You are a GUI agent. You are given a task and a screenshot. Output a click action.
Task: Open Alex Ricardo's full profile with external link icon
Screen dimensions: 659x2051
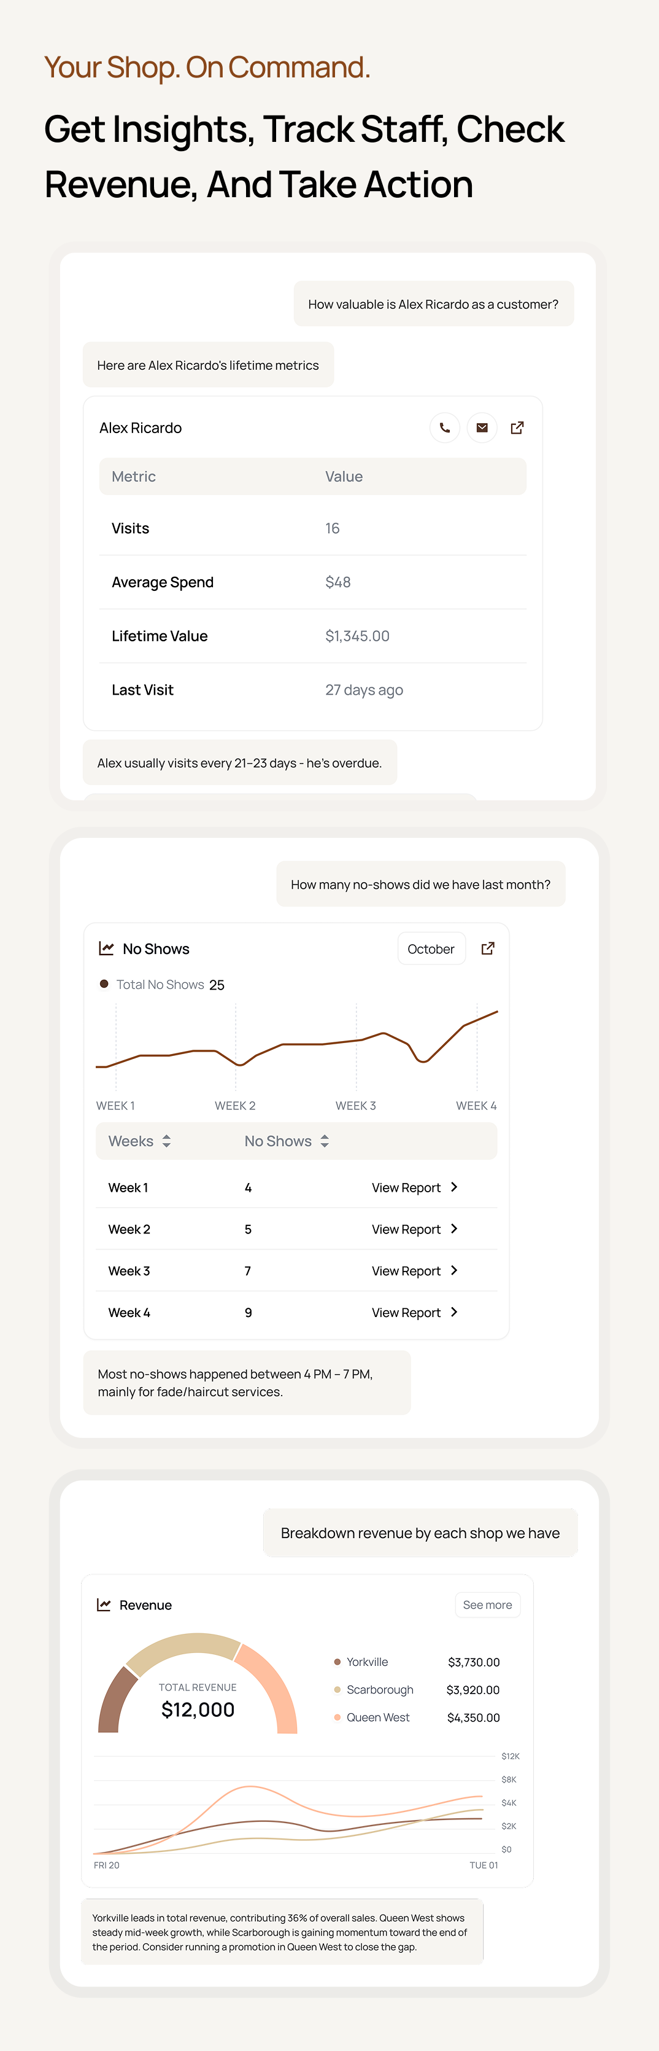click(517, 428)
